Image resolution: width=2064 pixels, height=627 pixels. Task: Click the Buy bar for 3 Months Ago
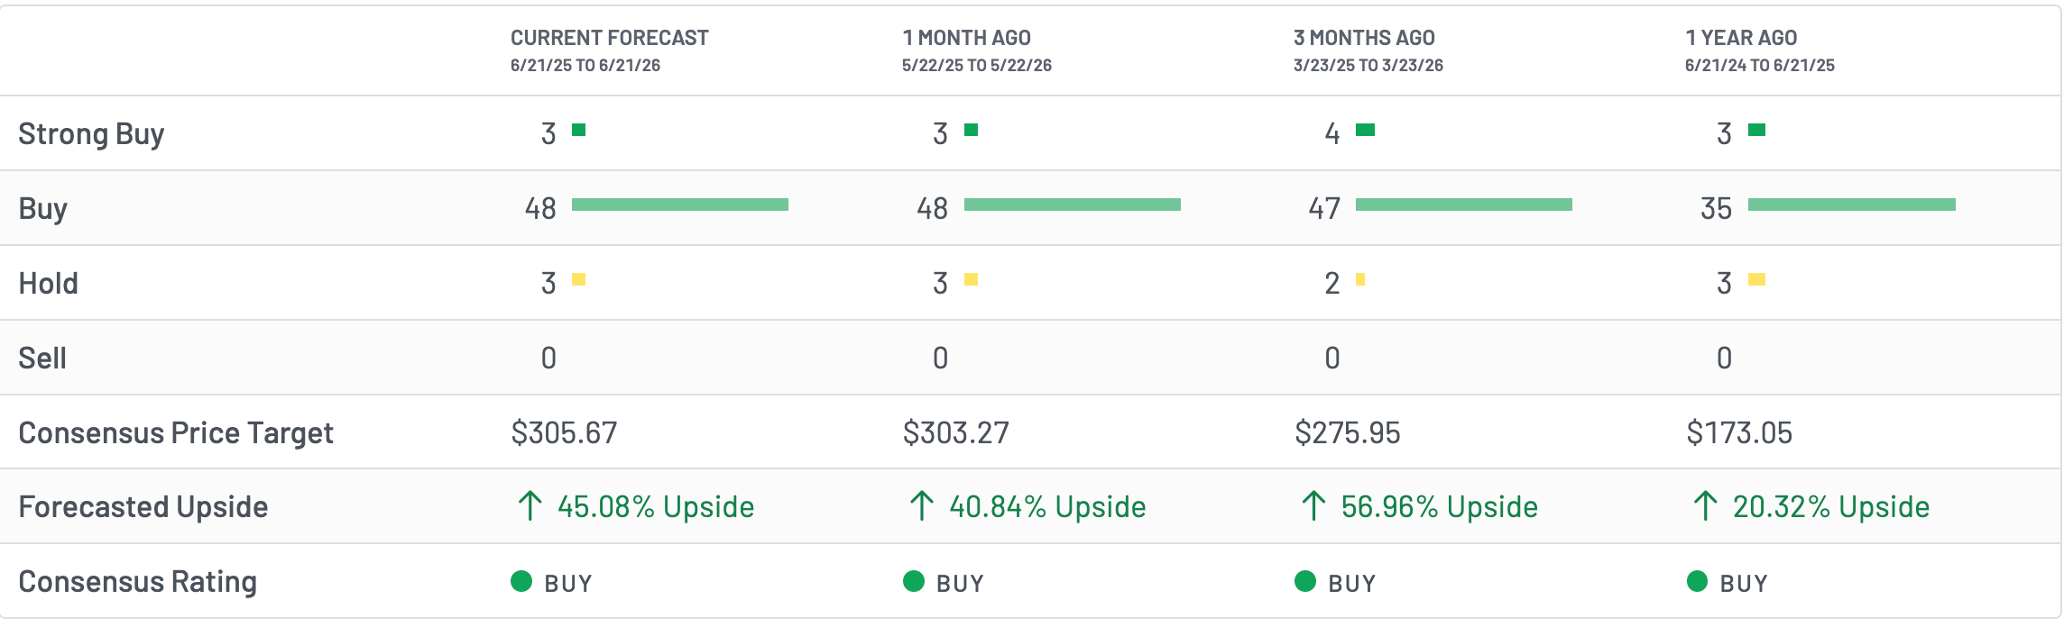point(1464,204)
